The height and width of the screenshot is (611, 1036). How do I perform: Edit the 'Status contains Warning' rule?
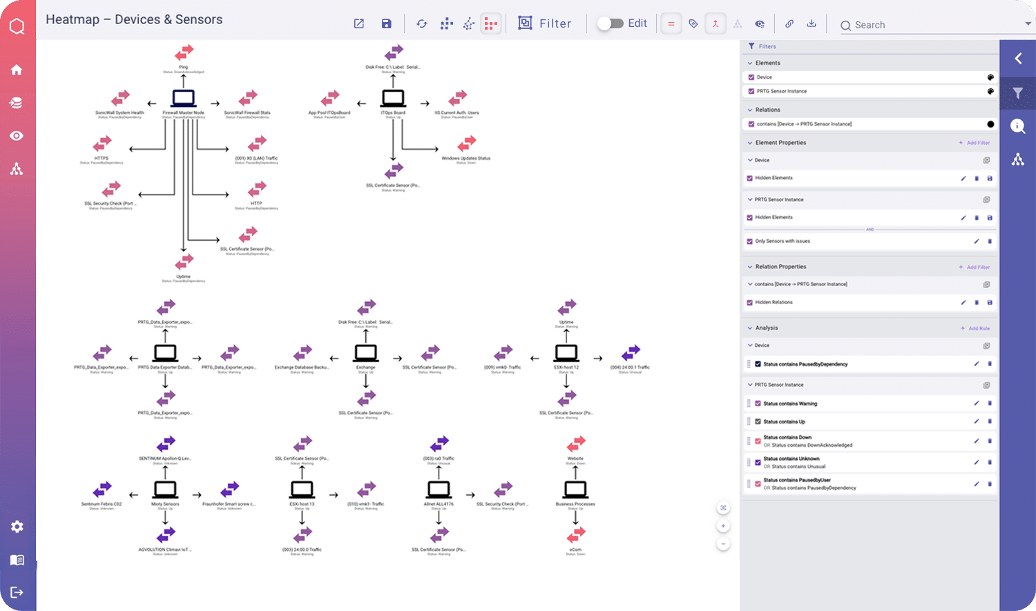pos(976,403)
